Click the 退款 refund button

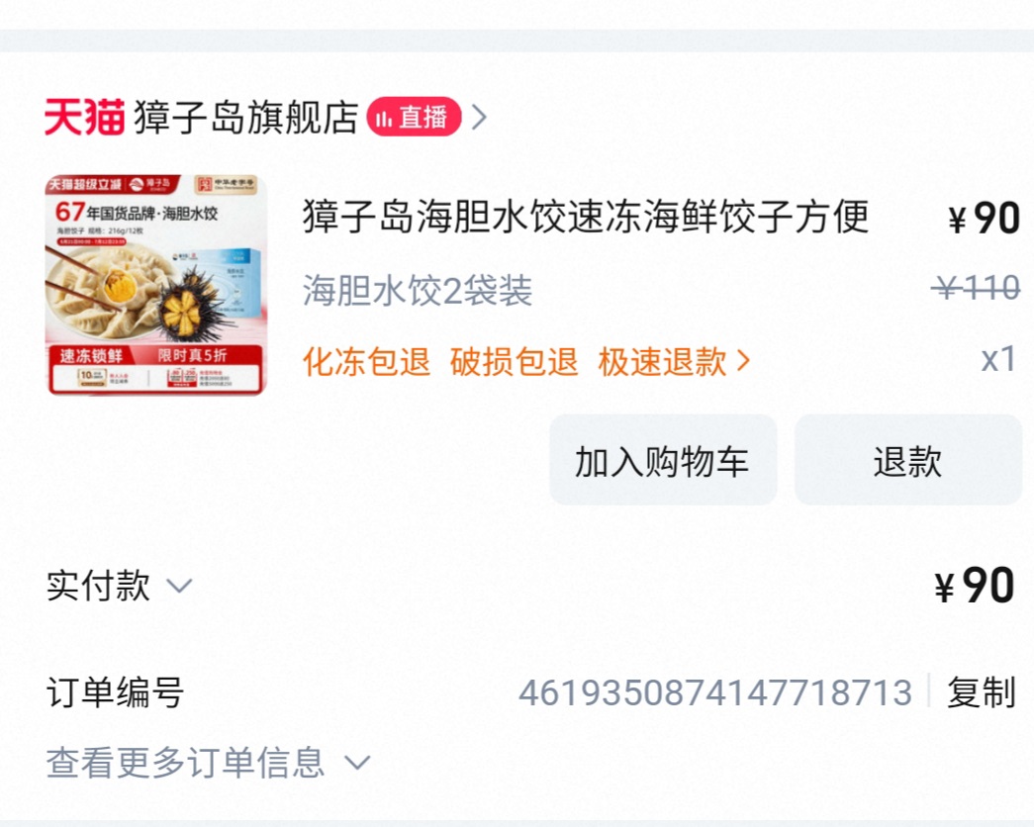click(x=908, y=460)
